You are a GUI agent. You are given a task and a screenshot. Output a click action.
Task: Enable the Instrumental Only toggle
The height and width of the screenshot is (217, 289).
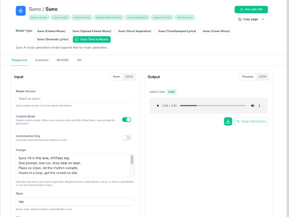coord(126,138)
